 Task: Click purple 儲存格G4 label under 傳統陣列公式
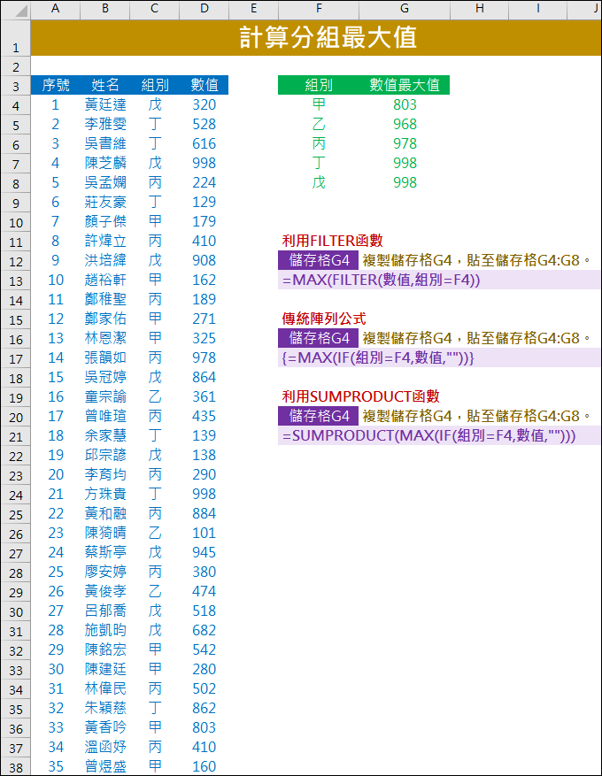(319, 338)
